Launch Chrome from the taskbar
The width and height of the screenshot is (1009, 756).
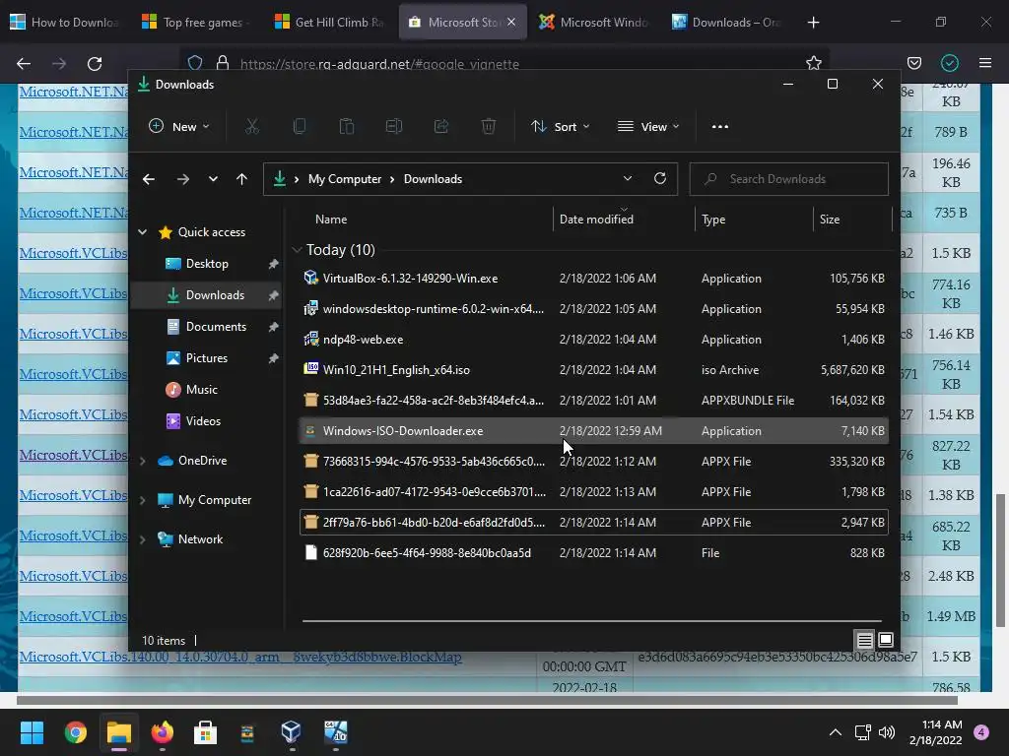[75, 732]
